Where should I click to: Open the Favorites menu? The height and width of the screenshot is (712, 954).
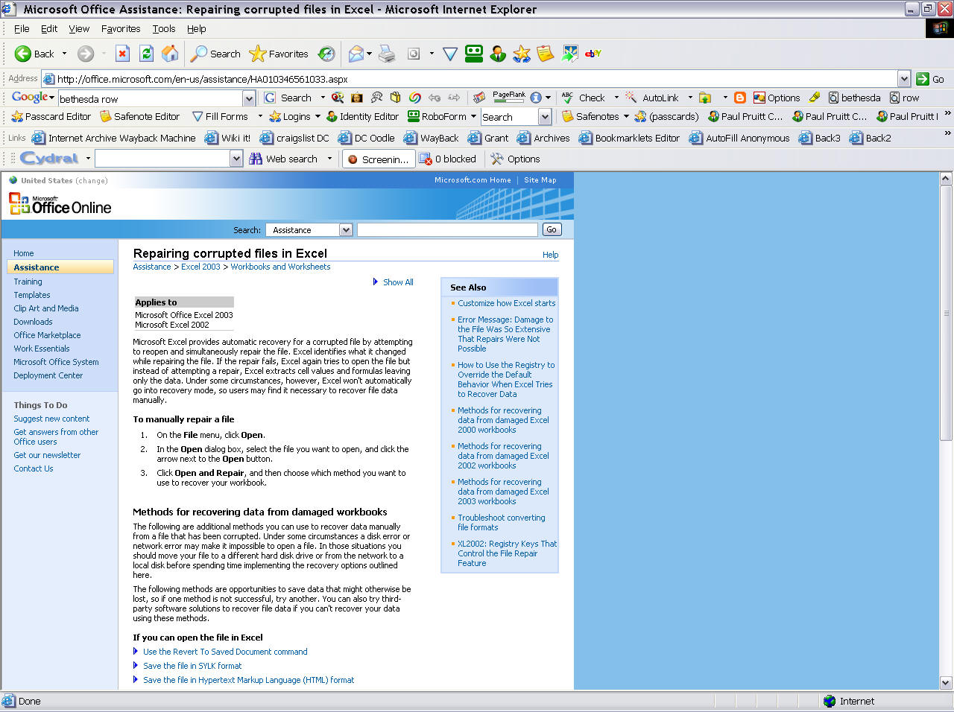[121, 29]
